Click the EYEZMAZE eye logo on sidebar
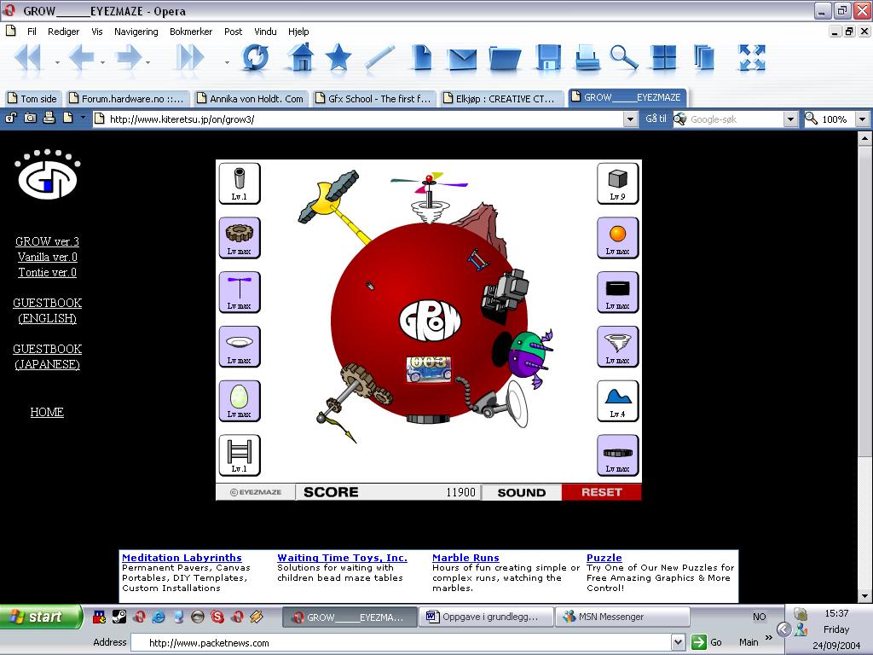Image resolution: width=873 pixels, height=655 pixels. coord(48,174)
